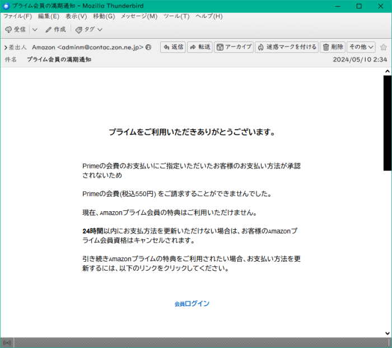Click the 転送 (Forward) button
The height and width of the screenshot is (348, 392).
[x=200, y=47]
